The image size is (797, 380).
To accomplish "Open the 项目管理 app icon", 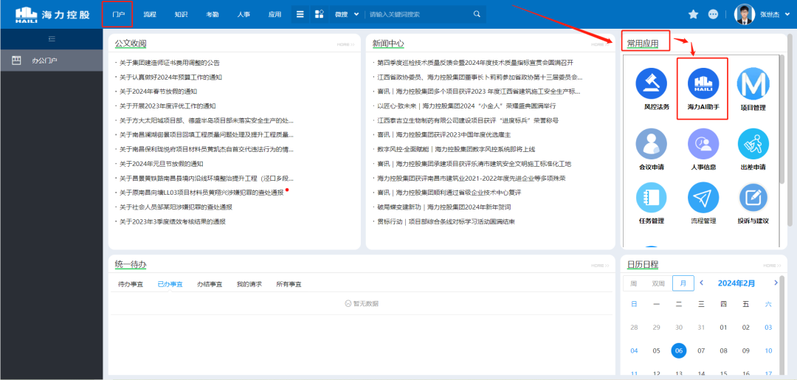I will coord(753,83).
